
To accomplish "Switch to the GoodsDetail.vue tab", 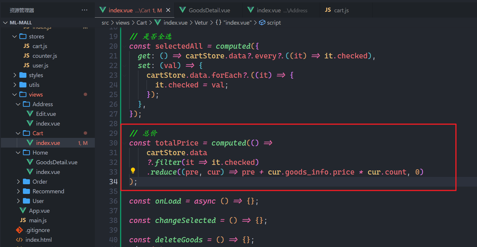I will pyautogui.click(x=208, y=10).
